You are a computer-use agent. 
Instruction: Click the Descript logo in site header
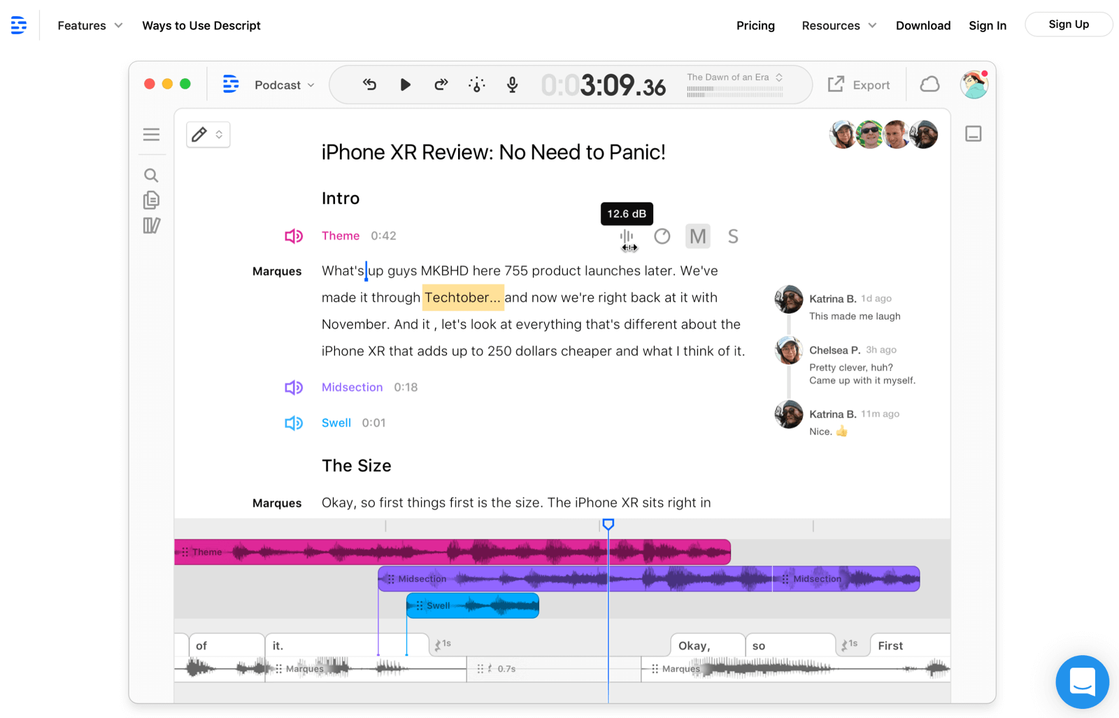[19, 25]
